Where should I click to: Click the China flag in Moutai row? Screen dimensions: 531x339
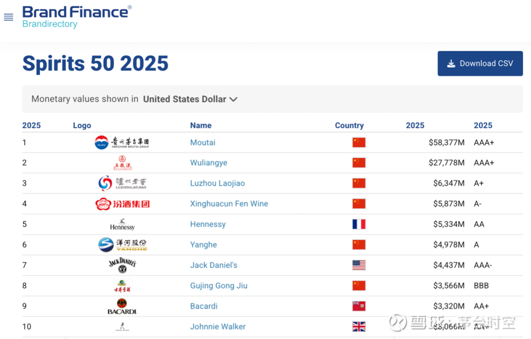coord(358,142)
